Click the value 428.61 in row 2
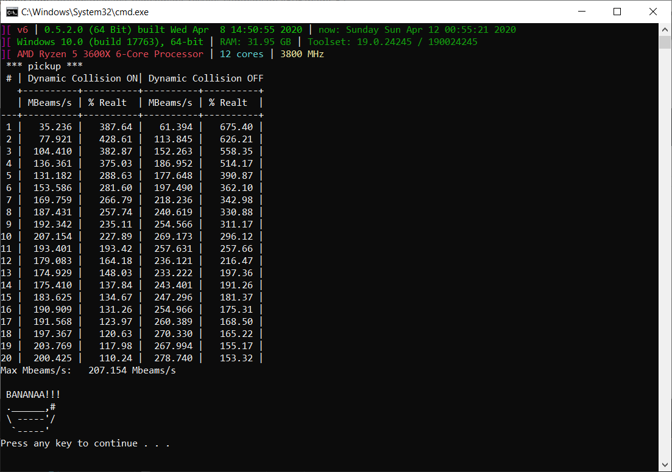Viewport: 672px width, 472px height. pyautogui.click(x=116, y=139)
